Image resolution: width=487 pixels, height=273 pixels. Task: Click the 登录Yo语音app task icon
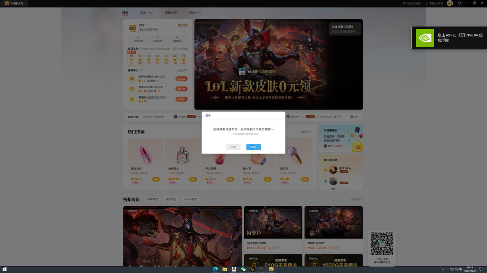tap(132, 89)
